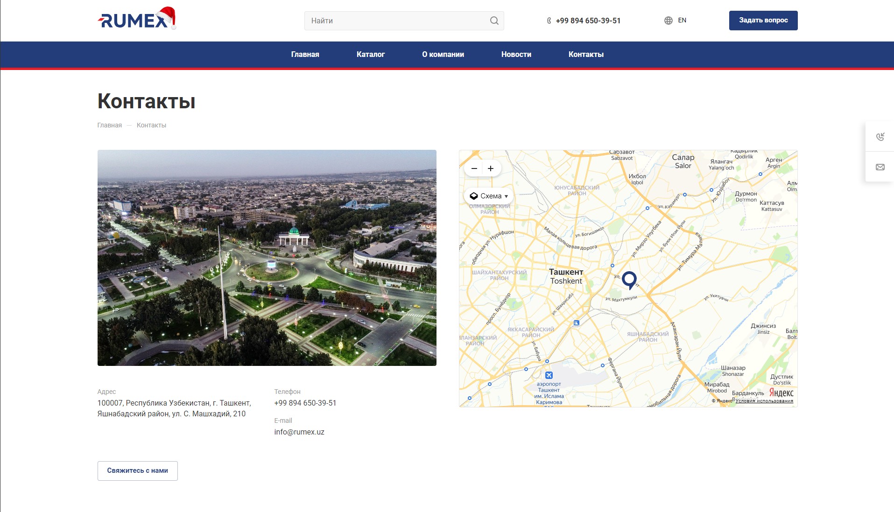The height and width of the screenshot is (512, 894).
Task: Click the info@rumex.uz email link
Action: click(299, 432)
